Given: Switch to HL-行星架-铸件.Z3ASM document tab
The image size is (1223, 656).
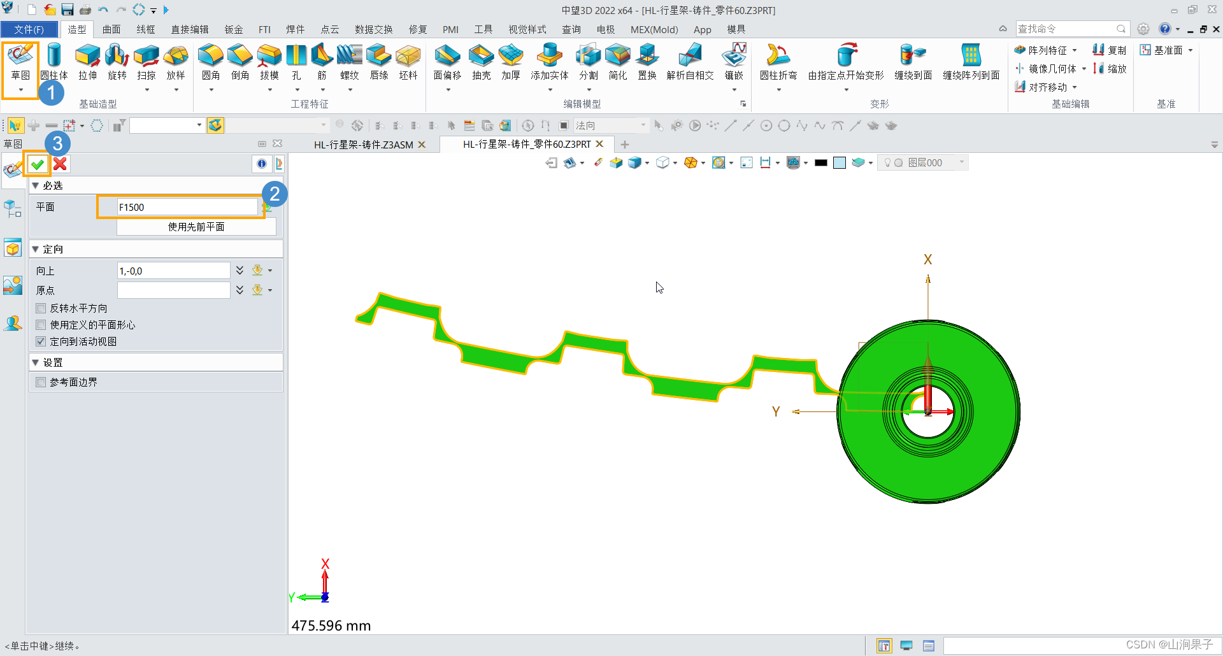Looking at the screenshot, I should click(364, 145).
